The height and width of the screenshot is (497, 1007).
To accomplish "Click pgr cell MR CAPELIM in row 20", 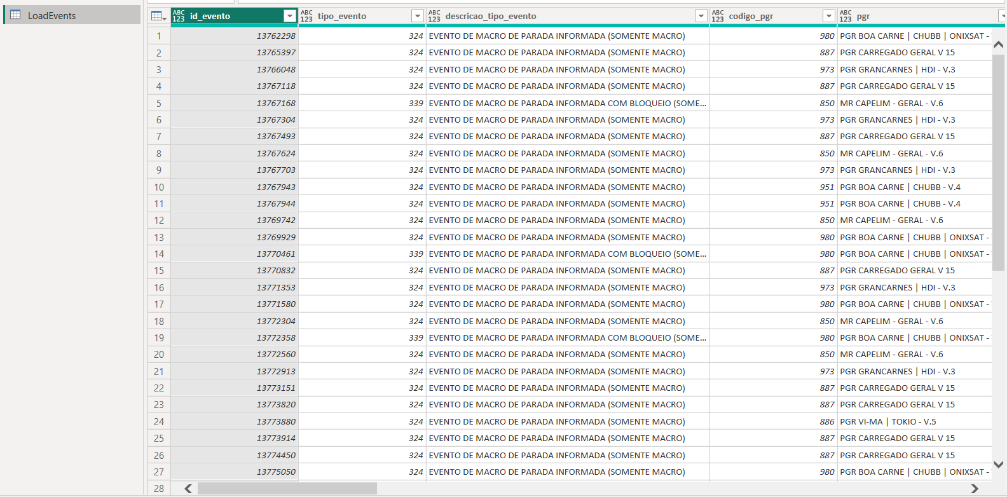I will (x=914, y=354).
